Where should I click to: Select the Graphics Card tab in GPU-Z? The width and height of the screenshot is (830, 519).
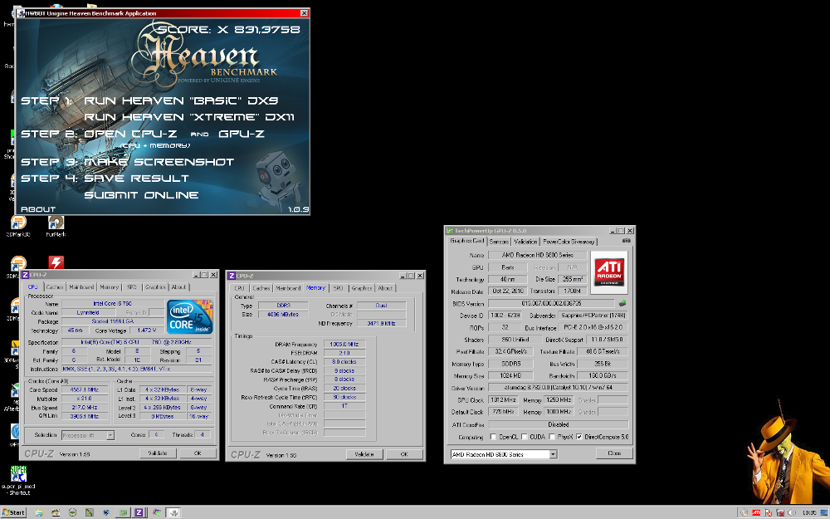466,241
